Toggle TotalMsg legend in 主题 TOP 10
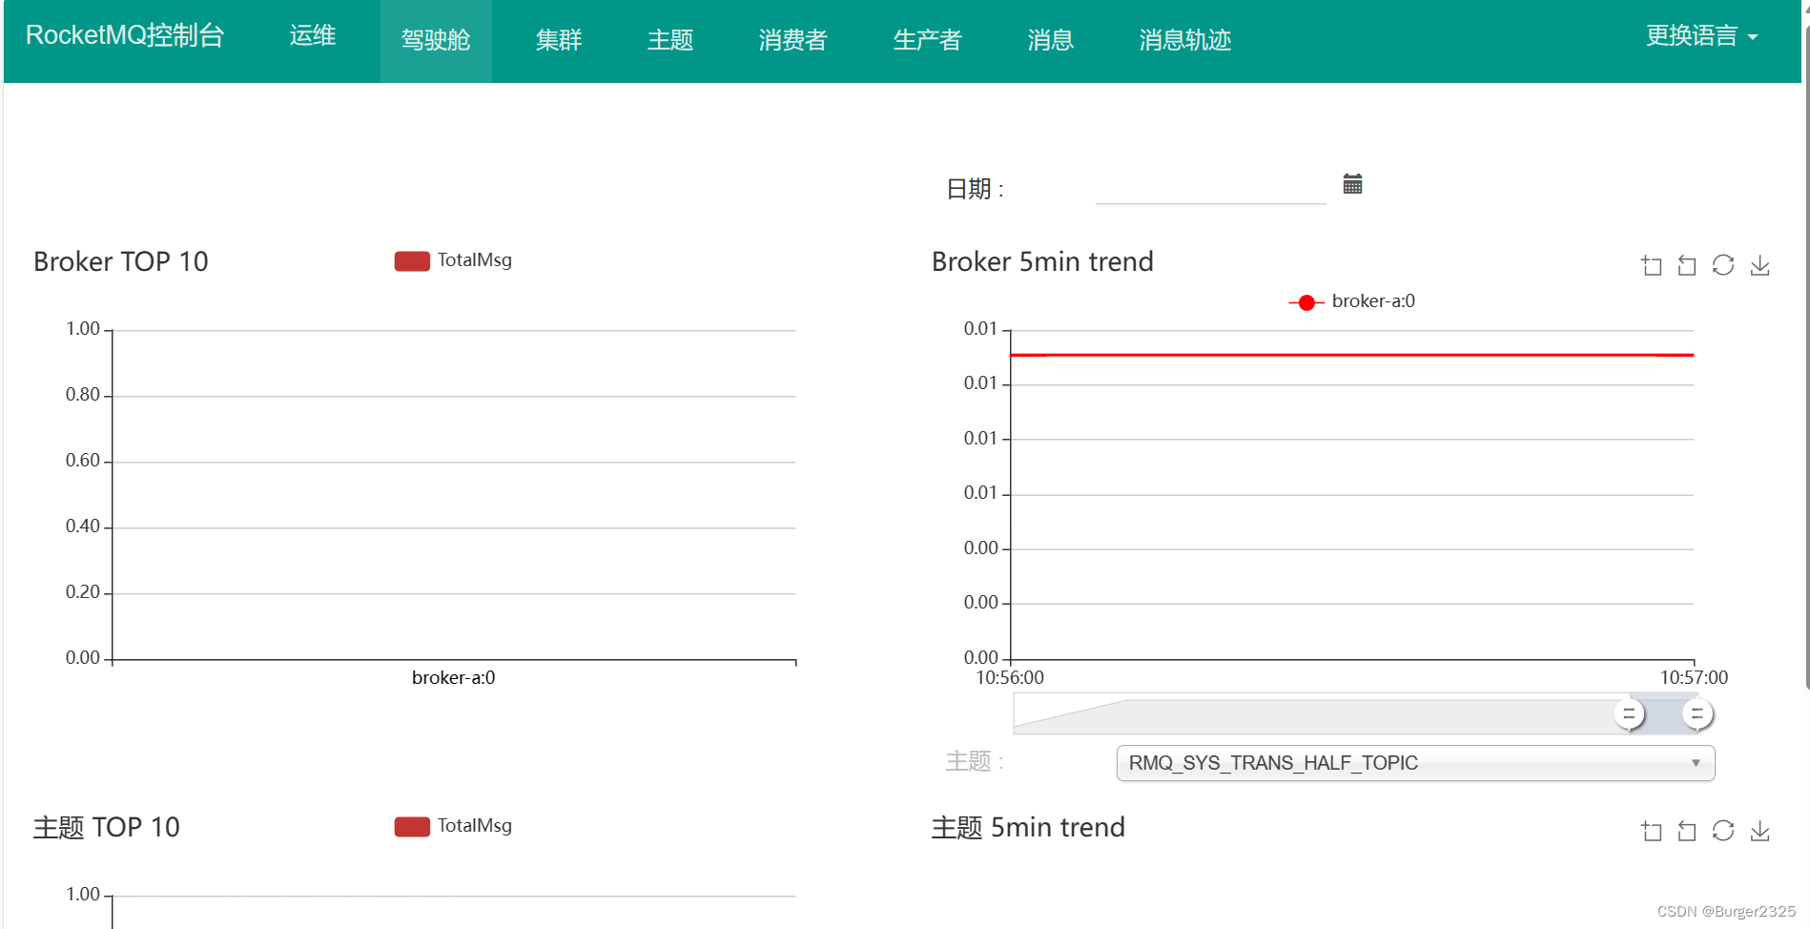 tap(453, 826)
